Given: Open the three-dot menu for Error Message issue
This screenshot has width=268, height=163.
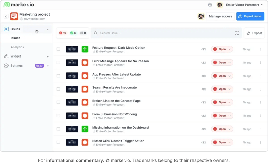Looking at the screenshot, I should (x=261, y=63).
